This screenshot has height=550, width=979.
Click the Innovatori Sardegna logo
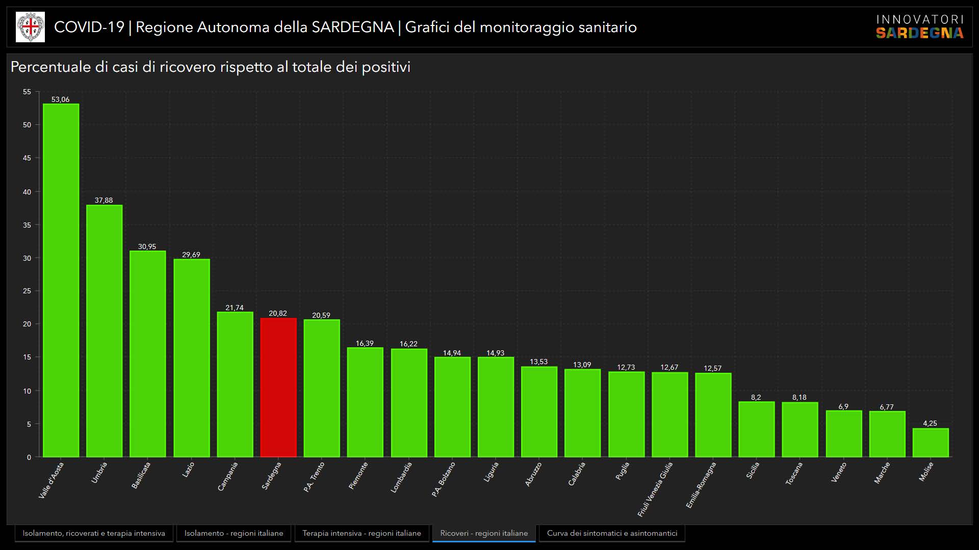click(920, 27)
